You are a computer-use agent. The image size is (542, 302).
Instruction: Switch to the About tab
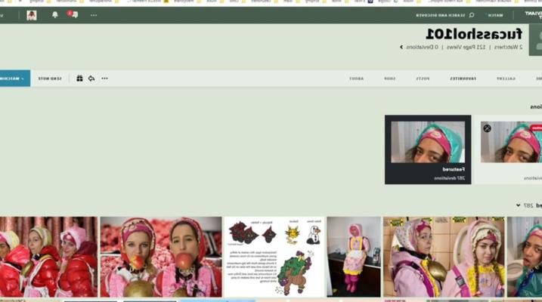356,79
